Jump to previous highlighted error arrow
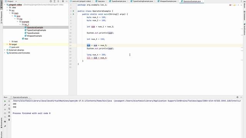This screenshot has width=246, height=138. tap(238, 5)
